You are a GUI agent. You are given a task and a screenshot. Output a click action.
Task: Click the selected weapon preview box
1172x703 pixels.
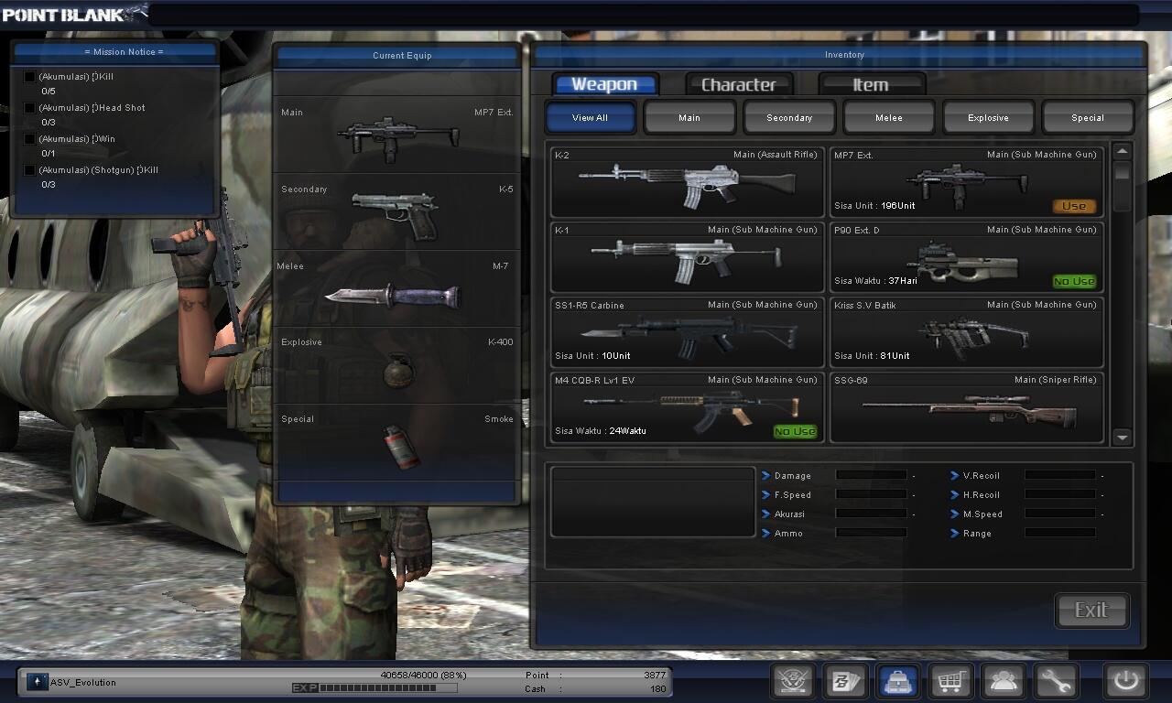click(x=652, y=502)
